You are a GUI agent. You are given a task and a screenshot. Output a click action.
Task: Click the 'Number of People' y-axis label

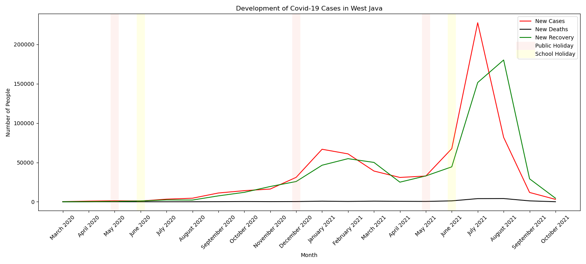[8, 112]
